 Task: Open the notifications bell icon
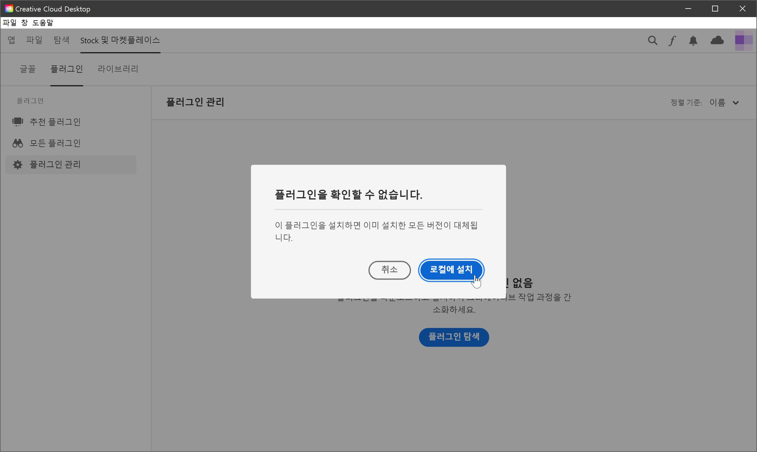(x=693, y=40)
